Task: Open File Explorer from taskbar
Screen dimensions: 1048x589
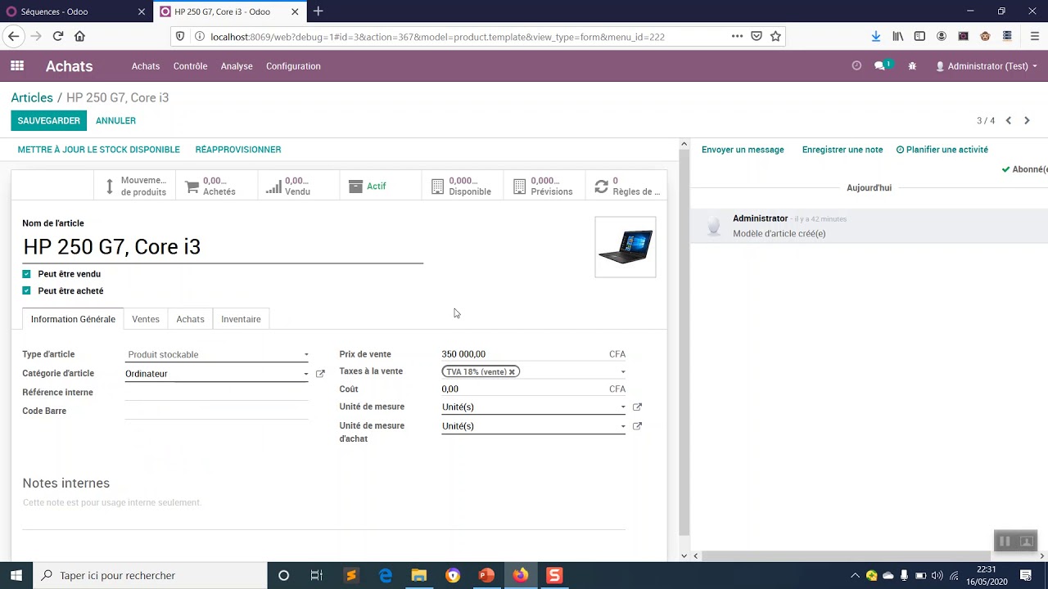Action: coord(419,575)
